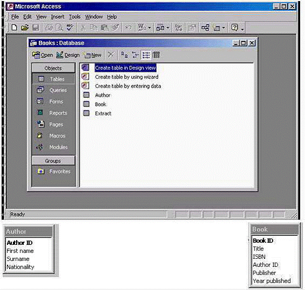Viewport: 305px width, 290px height.
Task: Open a database with the folder icon
Action: 25,27
